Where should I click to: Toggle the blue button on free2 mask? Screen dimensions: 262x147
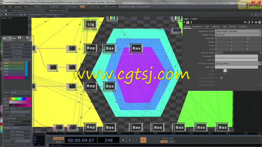pos(26,66)
